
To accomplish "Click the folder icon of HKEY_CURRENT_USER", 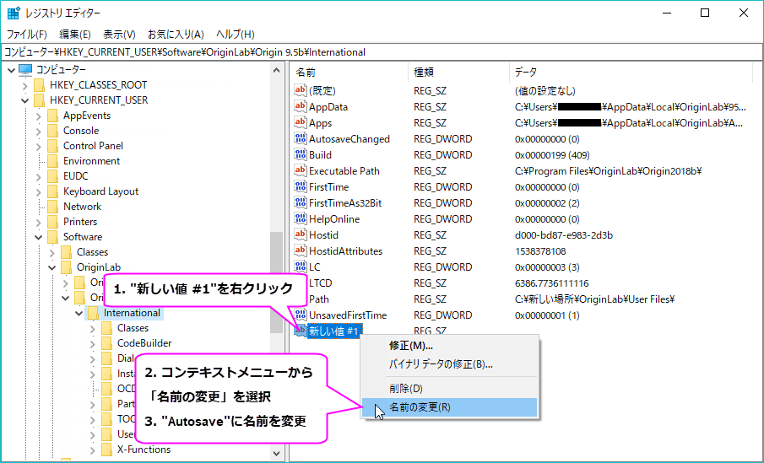I will pyautogui.click(x=40, y=100).
